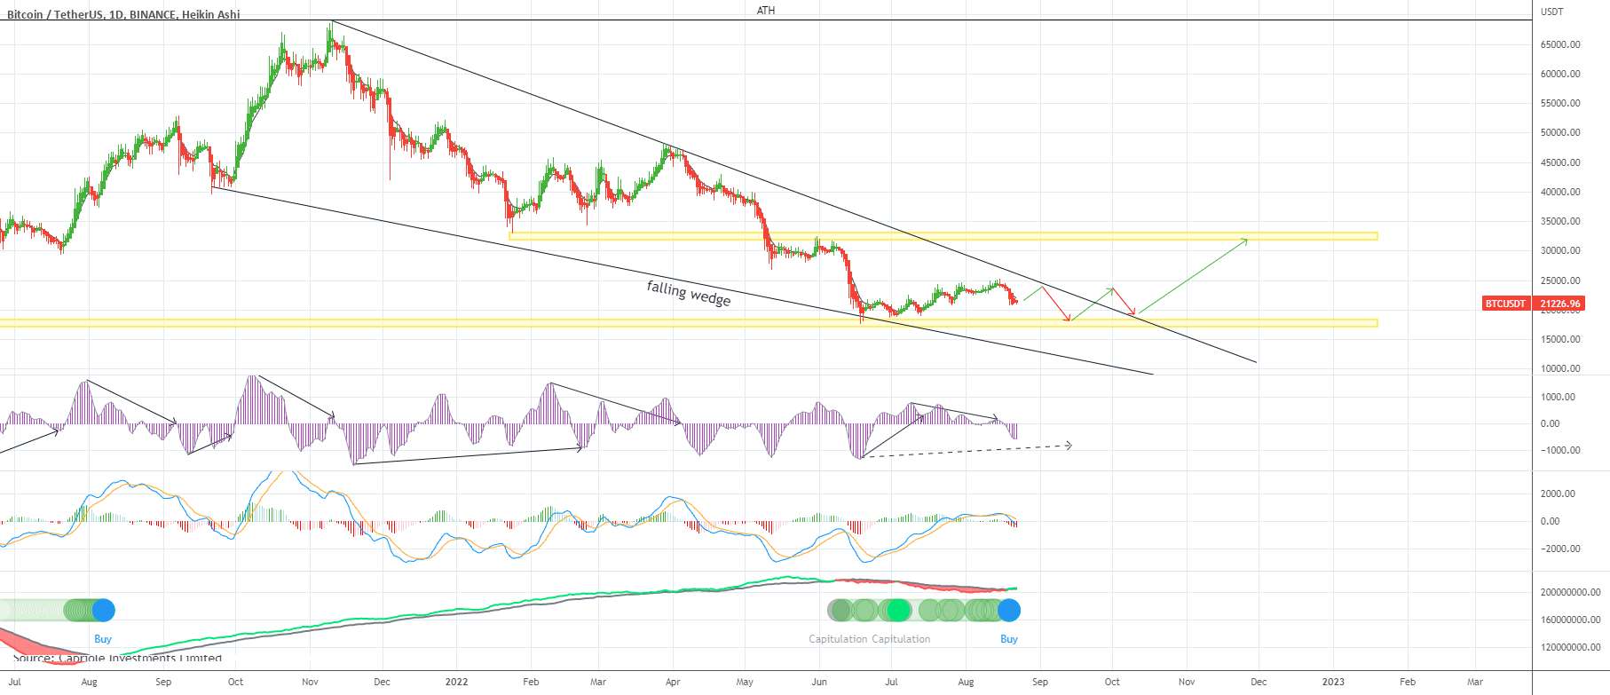This screenshot has height=695, width=1610.
Task: Select the 'falling wedge' text annotation
Action: point(689,293)
